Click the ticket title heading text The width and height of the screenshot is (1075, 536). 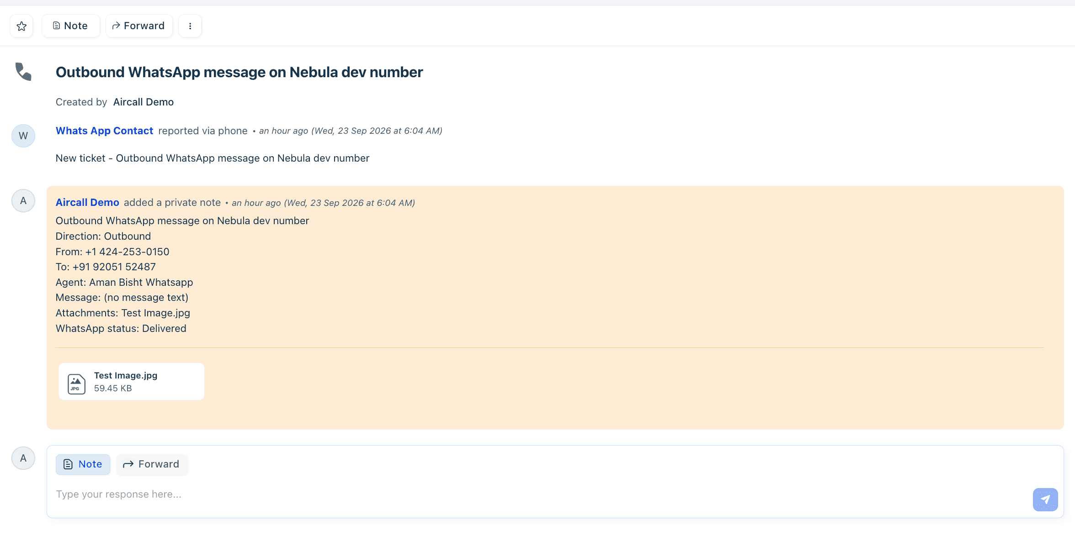(239, 72)
